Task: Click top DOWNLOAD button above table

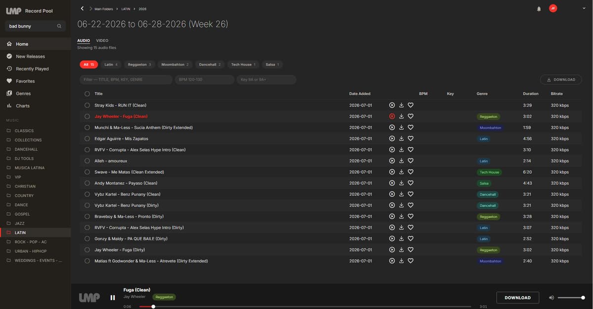Action: pos(561,79)
